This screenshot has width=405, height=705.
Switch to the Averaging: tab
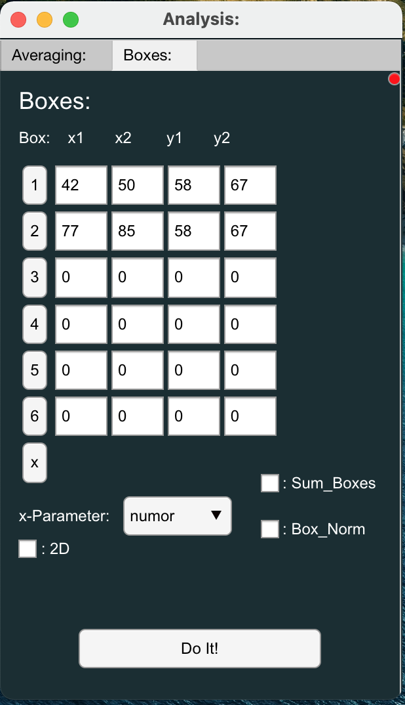[56, 55]
